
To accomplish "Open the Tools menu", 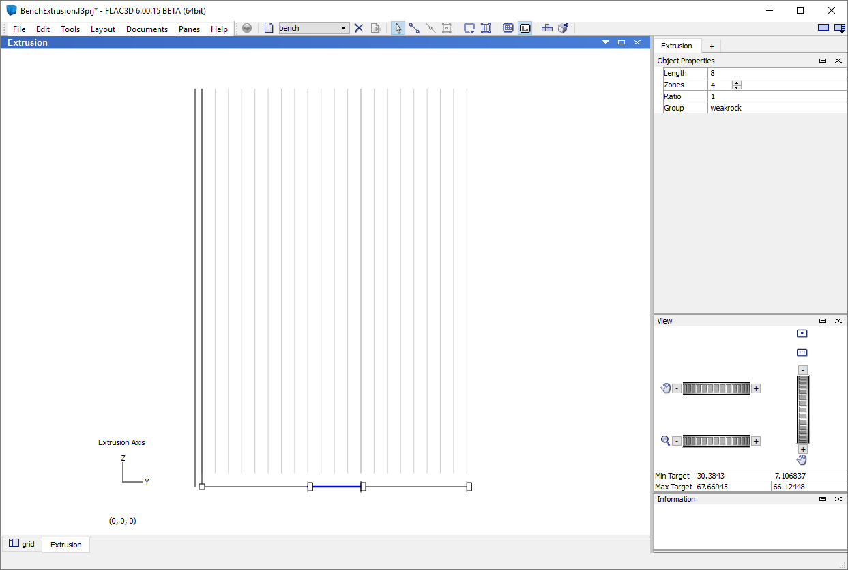I will click(x=70, y=29).
